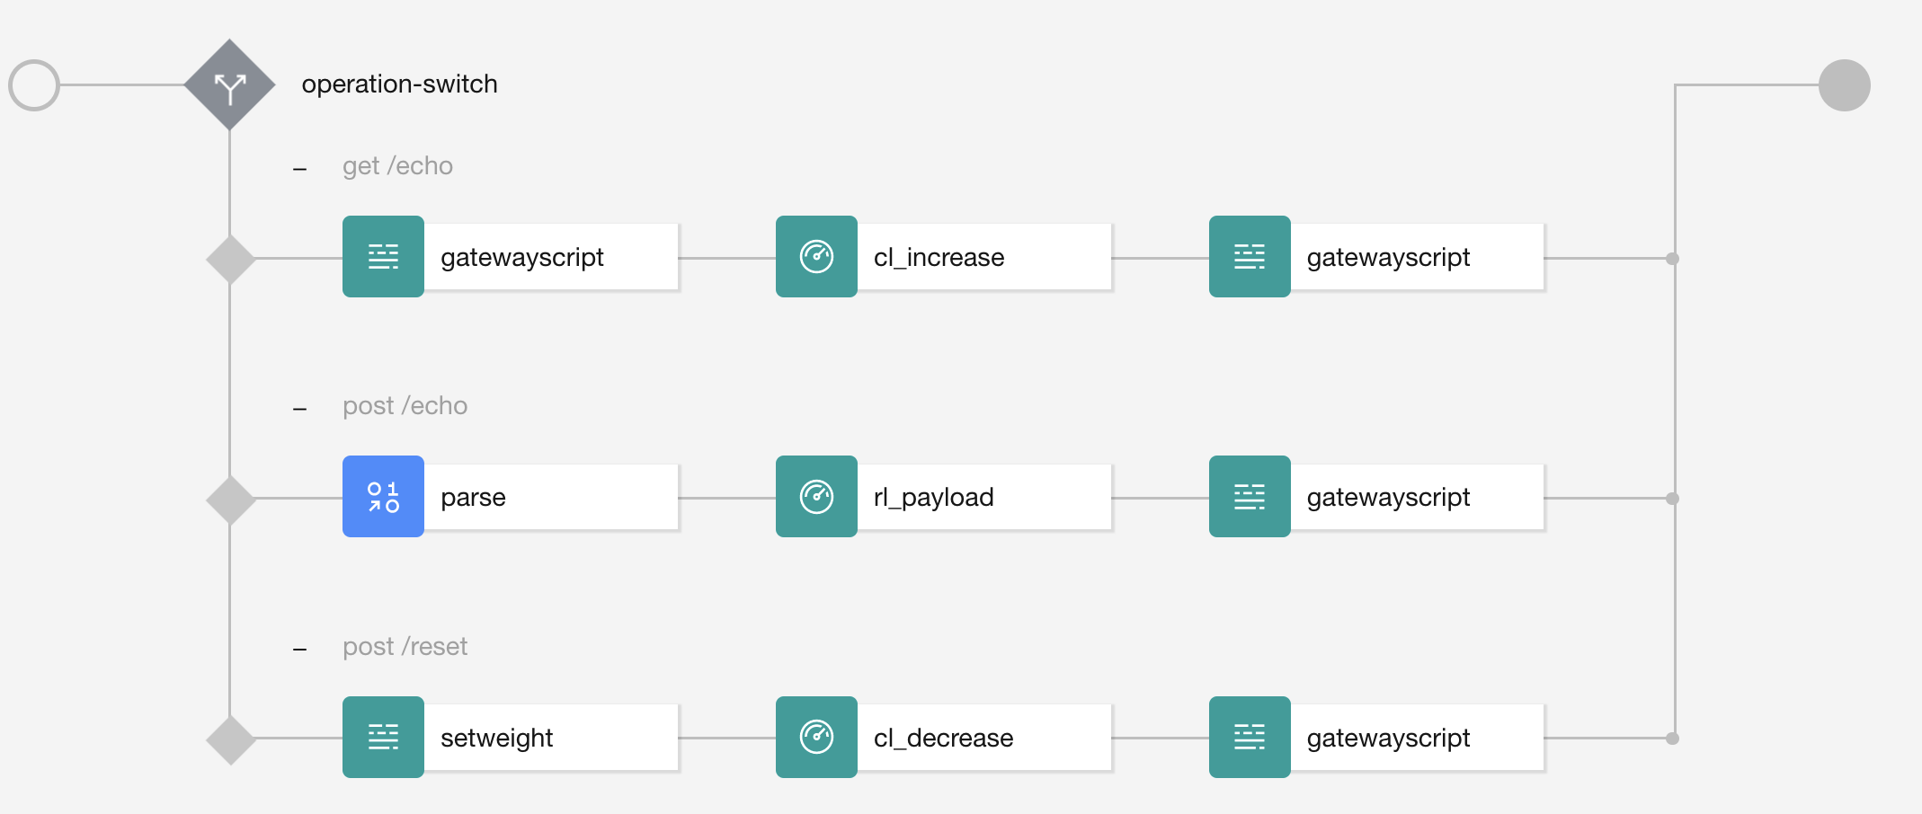Click the rl_payload gauge icon
The height and width of the screenshot is (814, 1922).
point(816,496)
